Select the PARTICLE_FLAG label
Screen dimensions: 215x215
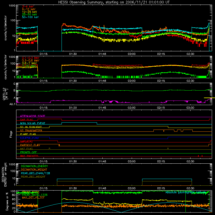(30, 145)
